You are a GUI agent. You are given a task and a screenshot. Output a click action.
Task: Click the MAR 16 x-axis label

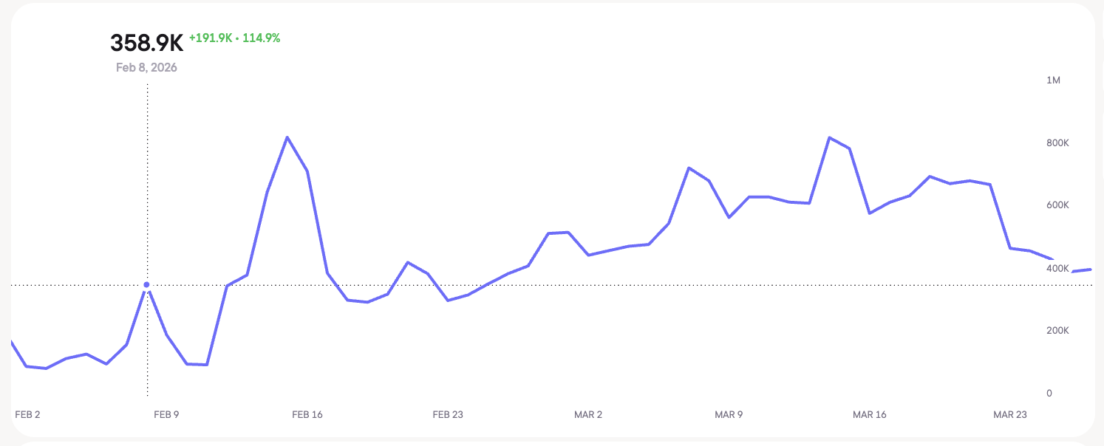(x=870, y=415)
